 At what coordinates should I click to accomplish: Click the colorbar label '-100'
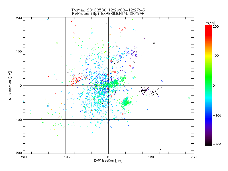tap(217, 115)
